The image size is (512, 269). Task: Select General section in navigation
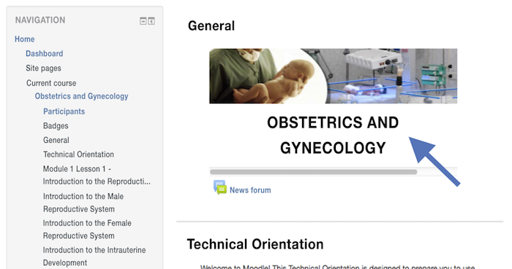[56, 140]
